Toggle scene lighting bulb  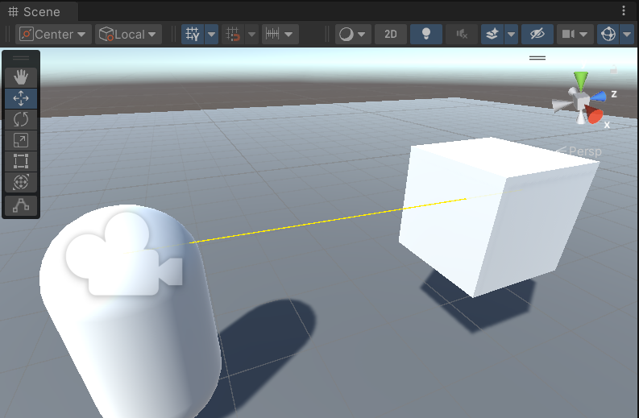(425, 34)
